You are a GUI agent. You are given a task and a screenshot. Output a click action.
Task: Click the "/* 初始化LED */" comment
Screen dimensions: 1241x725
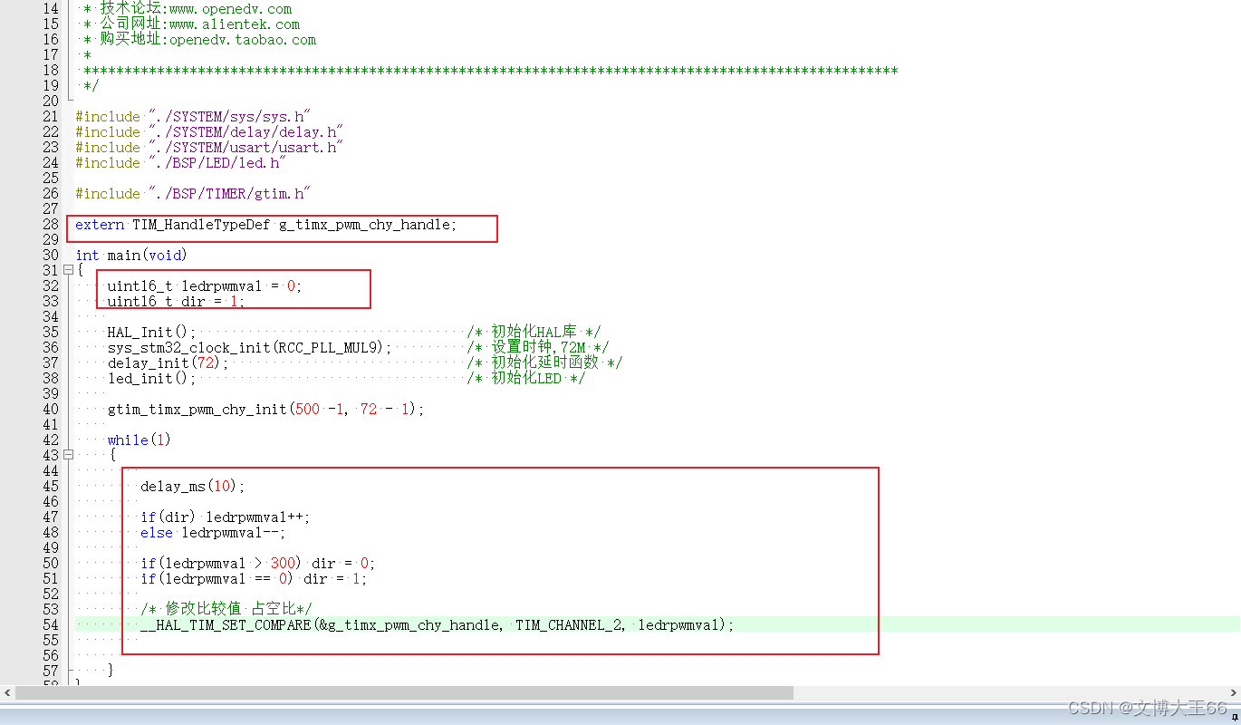526,378
